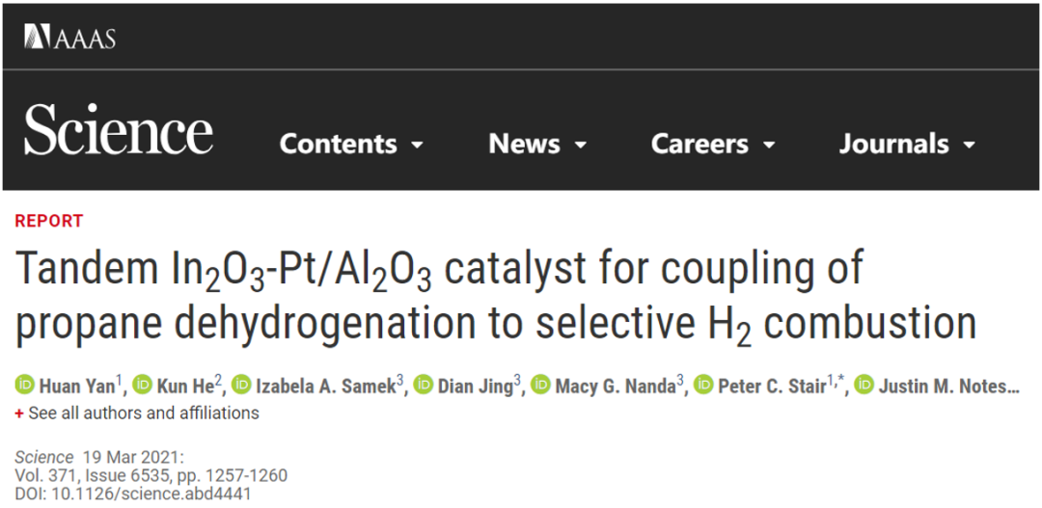
Task: Open Huan Yan's ORCID iD icon
Action: coord(25,385)
